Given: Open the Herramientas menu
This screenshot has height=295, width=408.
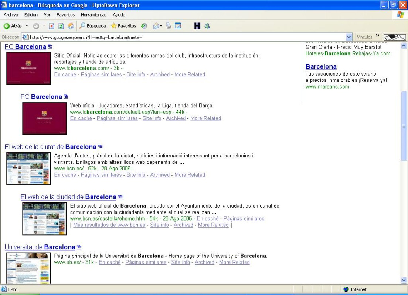Looking at the screenshot, I should [93, 15].
